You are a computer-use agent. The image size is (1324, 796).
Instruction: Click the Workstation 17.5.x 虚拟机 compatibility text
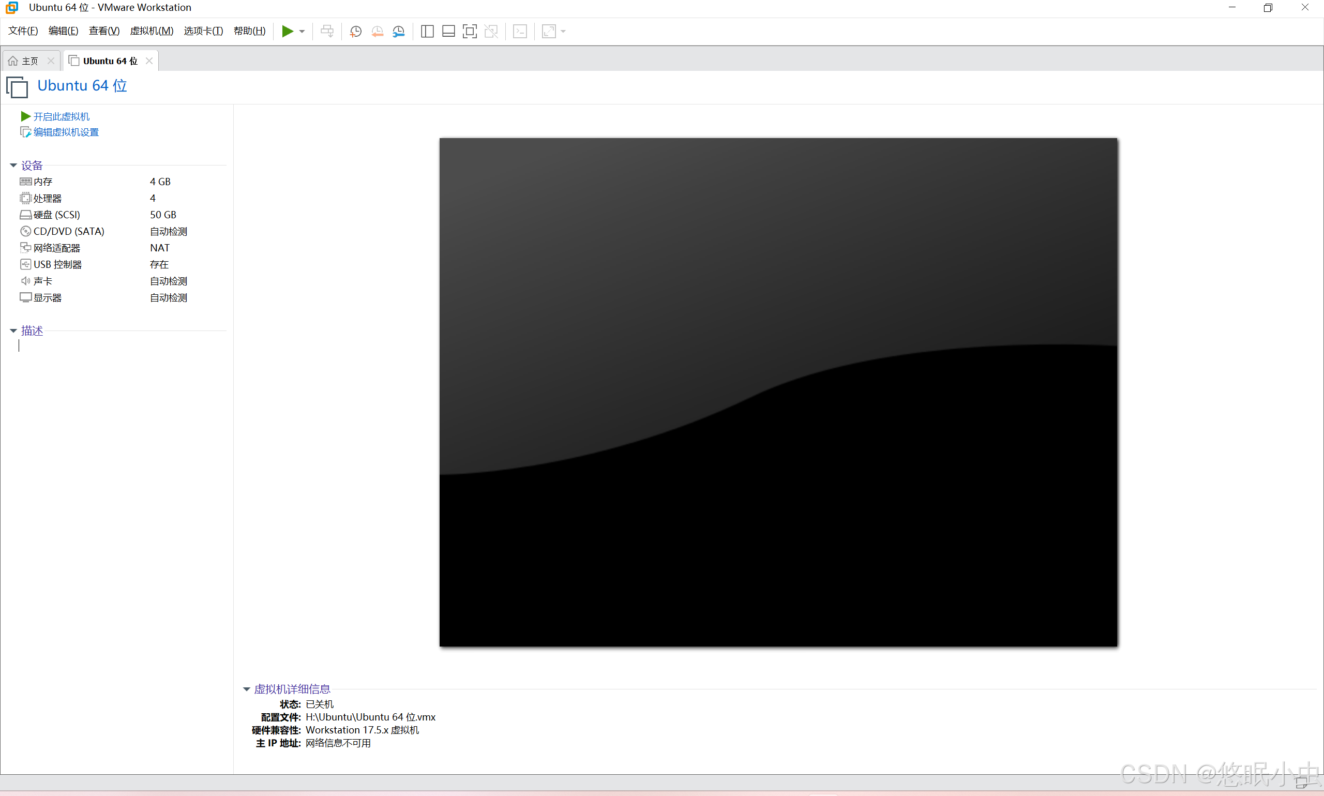point(363,730)
